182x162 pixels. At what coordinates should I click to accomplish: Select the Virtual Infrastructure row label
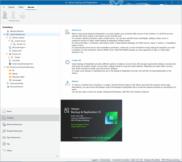[17, 34]
